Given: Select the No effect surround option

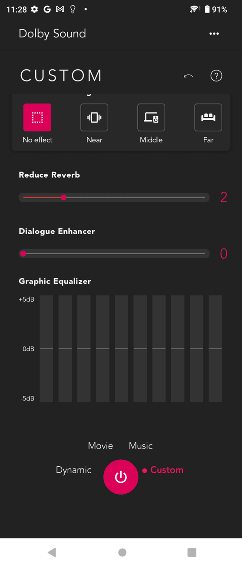Looking at the screenshot, I should pos(37,118).
